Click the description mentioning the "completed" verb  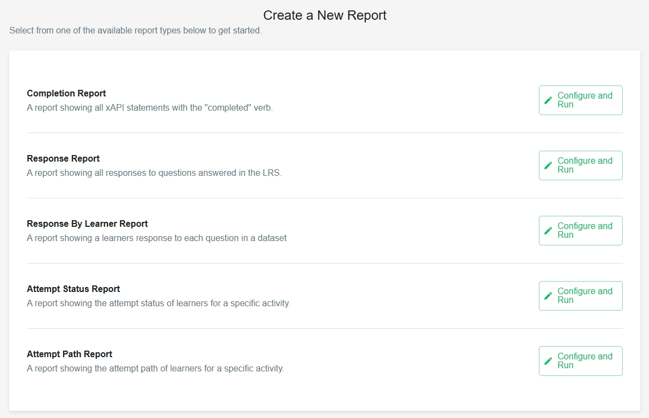tap(150, 108)
